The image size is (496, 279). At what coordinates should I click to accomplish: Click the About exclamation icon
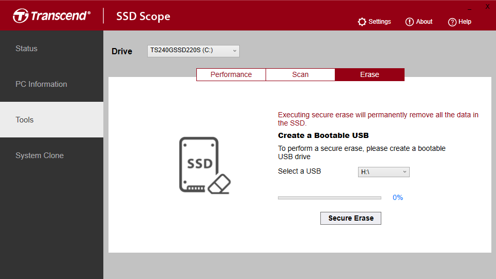tap(409, 22)
